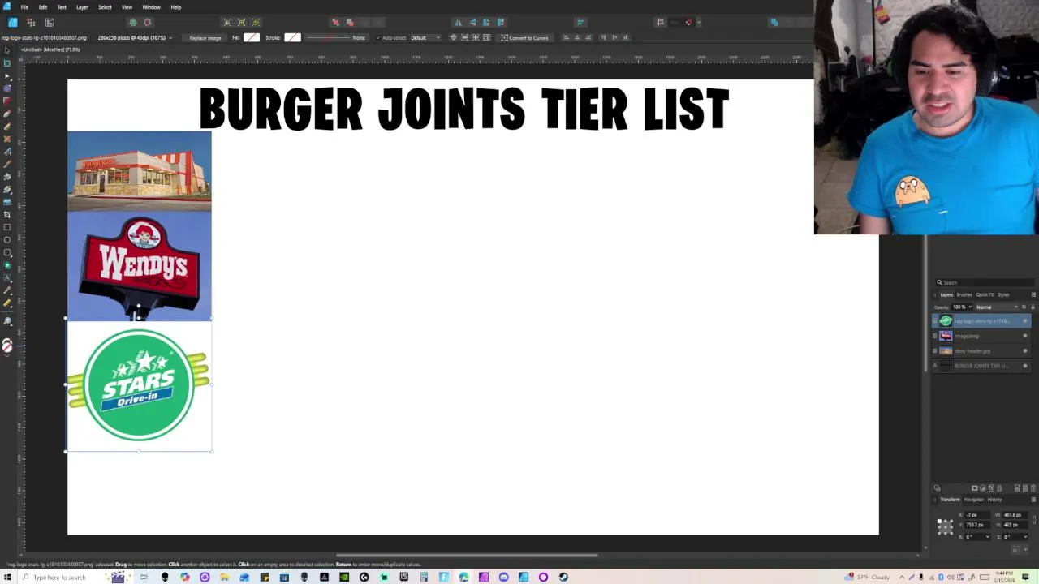
Task: Switch to Designer persona icon
Action: coord(12,22)
